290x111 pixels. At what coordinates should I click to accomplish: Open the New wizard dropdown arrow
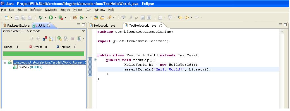11,18
